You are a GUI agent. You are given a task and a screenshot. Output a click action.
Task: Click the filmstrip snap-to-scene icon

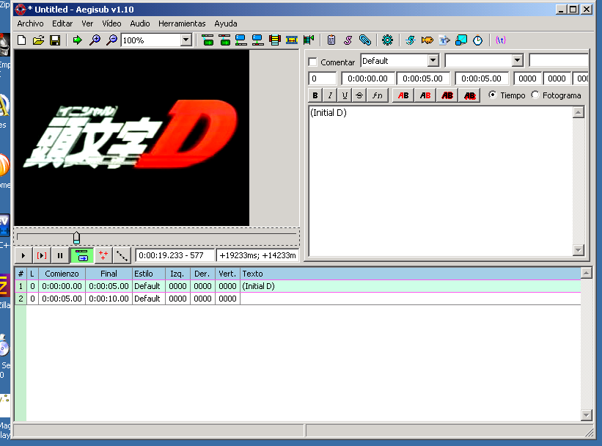[x=292, y=40]
